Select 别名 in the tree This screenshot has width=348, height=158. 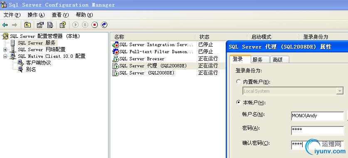pos(31,69)
